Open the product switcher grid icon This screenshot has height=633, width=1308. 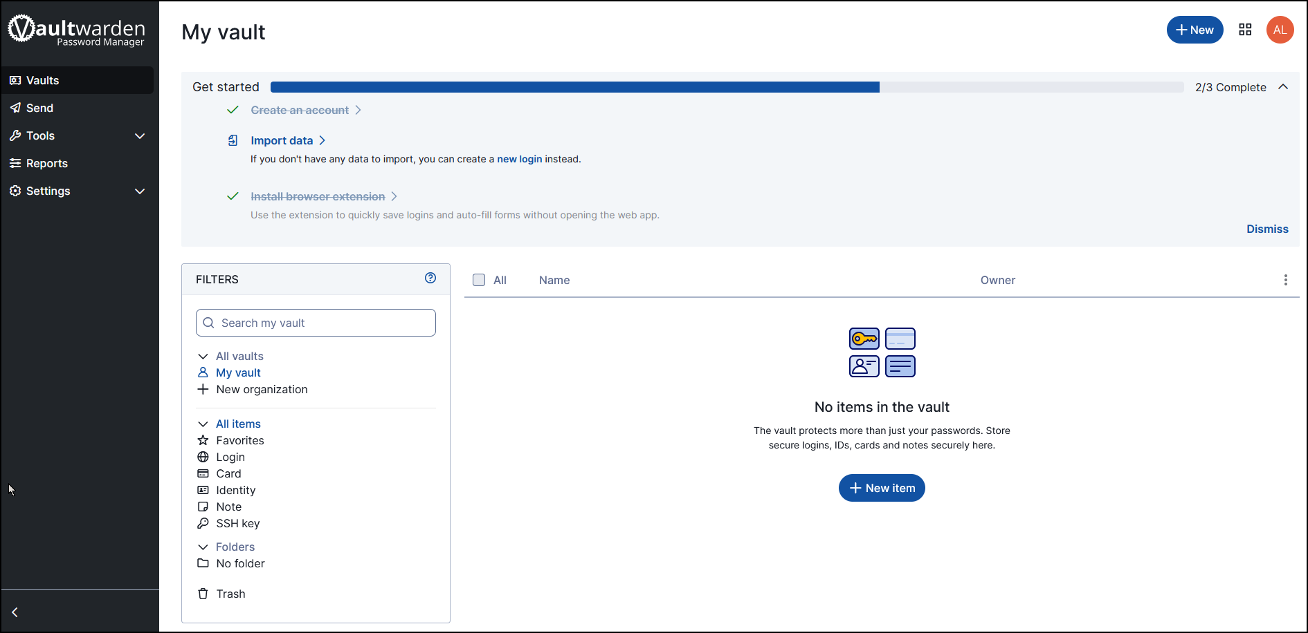(x=1245, y=30)
